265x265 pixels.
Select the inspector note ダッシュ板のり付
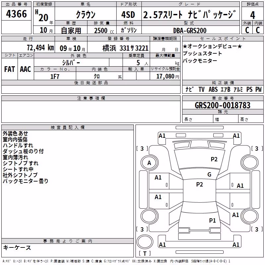pyautogui.click(x=23, y=151)
